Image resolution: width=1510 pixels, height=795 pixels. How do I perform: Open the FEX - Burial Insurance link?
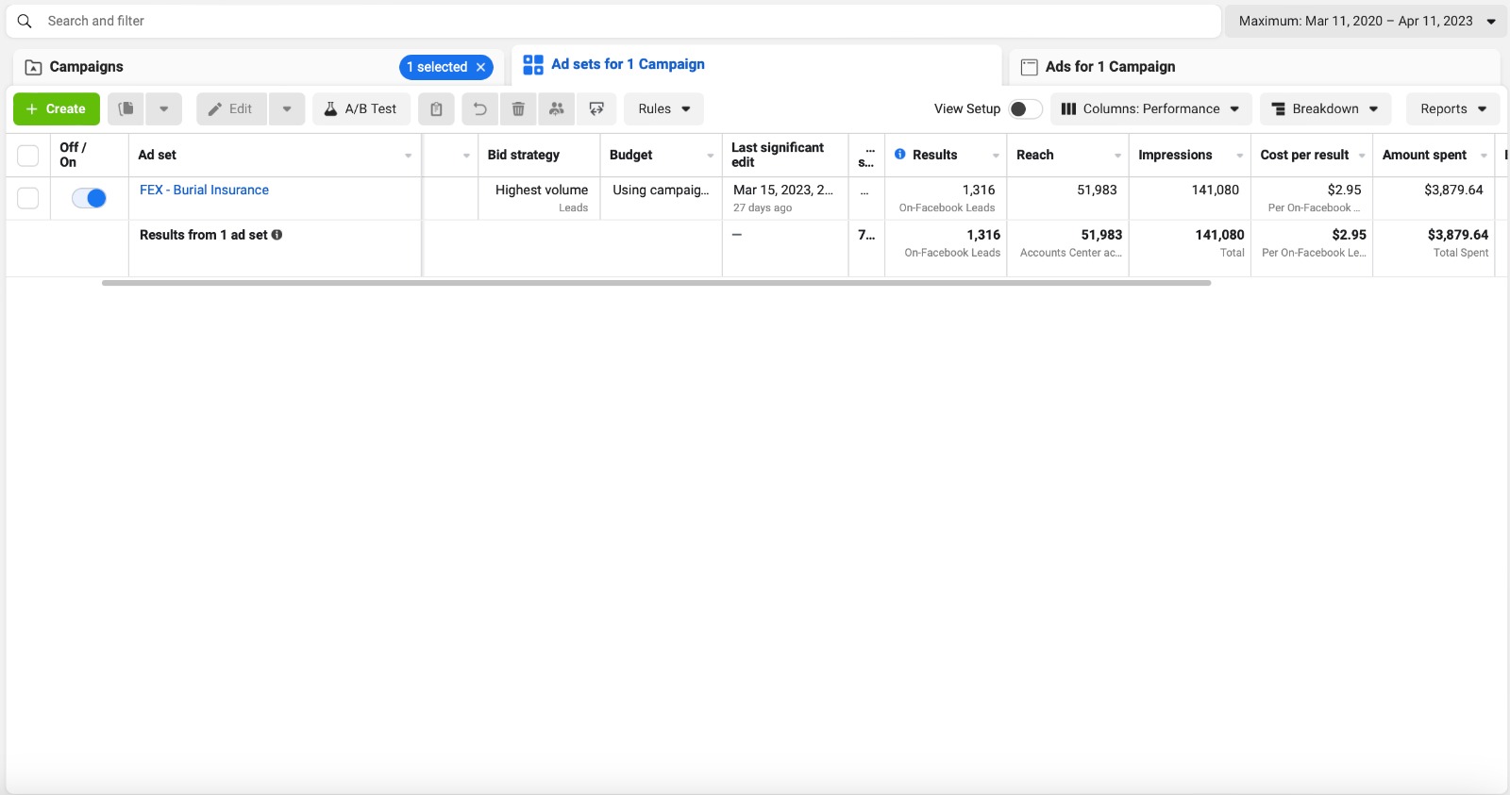(x=204, y=190)
